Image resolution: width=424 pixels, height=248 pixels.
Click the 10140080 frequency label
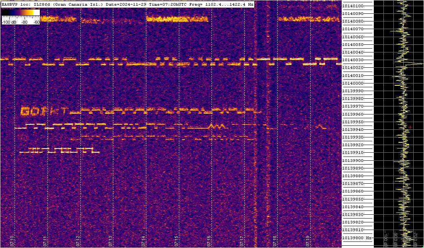352,21
